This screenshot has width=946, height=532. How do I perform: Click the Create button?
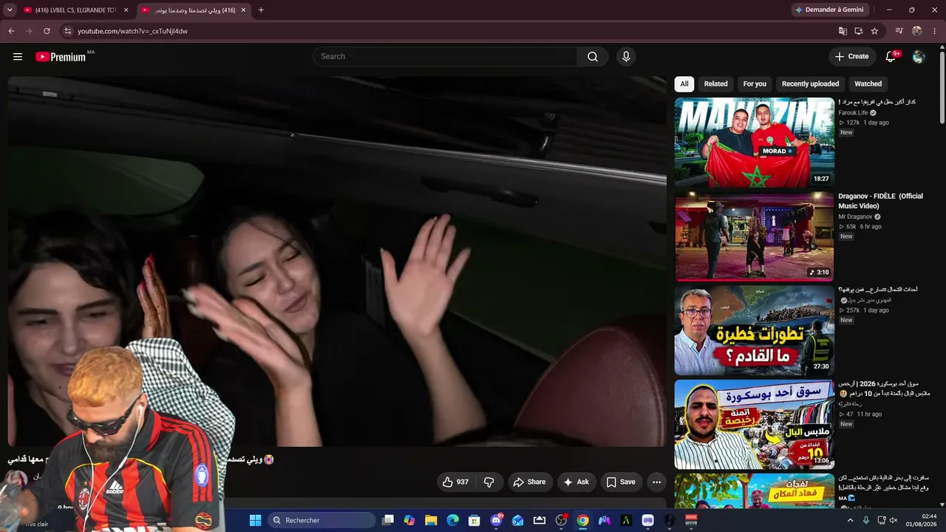pyautogui.click(x=851, y=57)
